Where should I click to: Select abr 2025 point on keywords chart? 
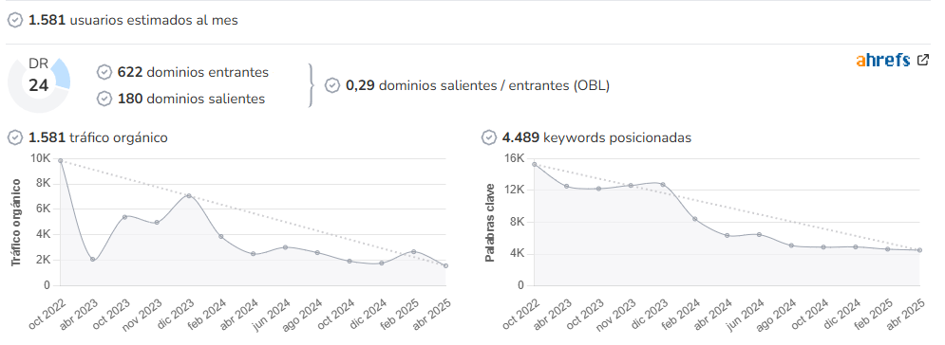click(919, 250)
